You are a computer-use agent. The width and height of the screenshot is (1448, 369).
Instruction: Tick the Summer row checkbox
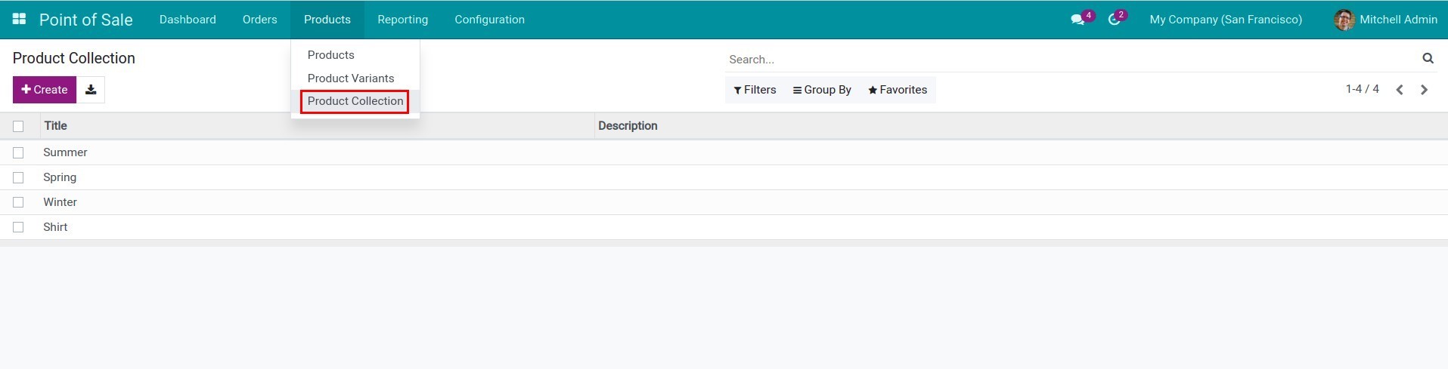tap(18, 152)
